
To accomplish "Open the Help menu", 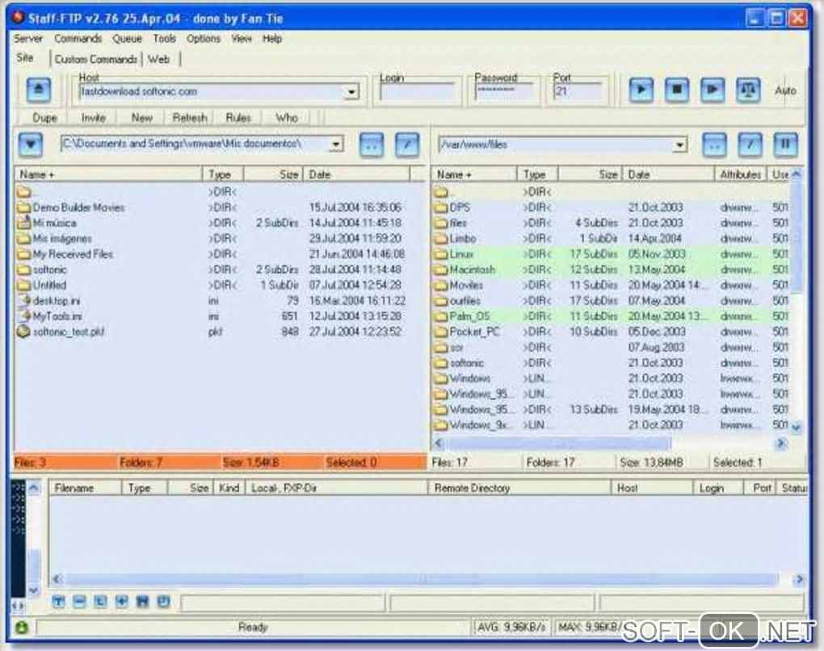I will click(272, 38).
